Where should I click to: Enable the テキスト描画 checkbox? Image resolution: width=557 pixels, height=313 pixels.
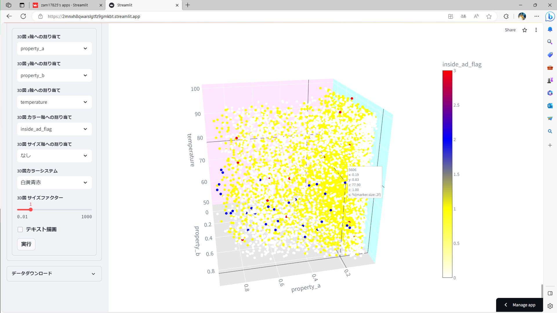tap(20, 230)
